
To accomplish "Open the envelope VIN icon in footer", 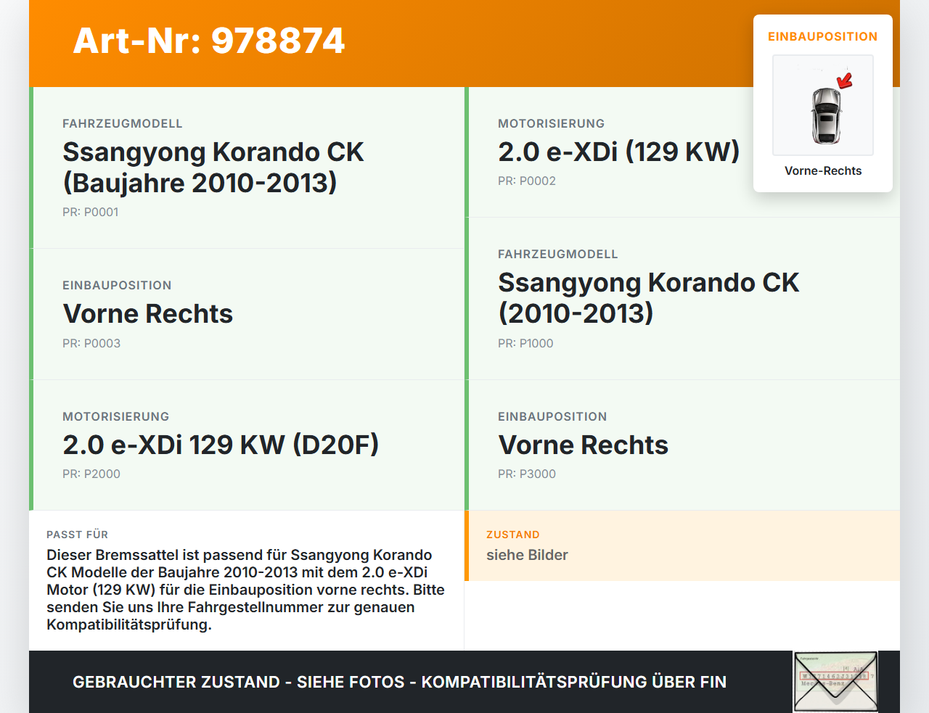I will (835, 682).
